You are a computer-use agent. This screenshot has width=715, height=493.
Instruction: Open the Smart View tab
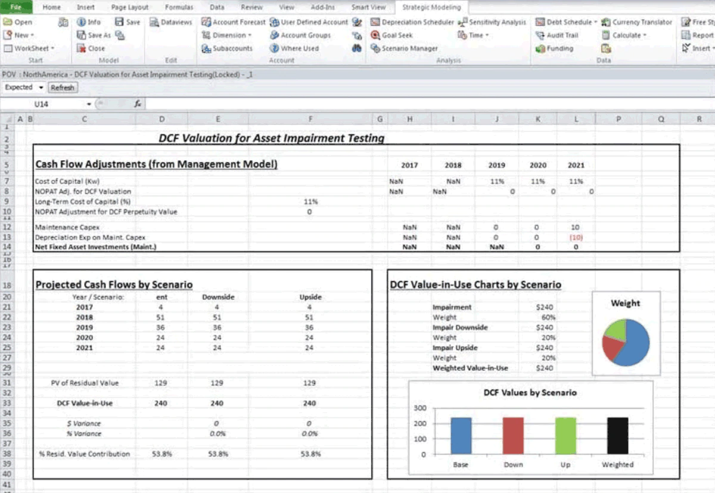coord(368,7)
